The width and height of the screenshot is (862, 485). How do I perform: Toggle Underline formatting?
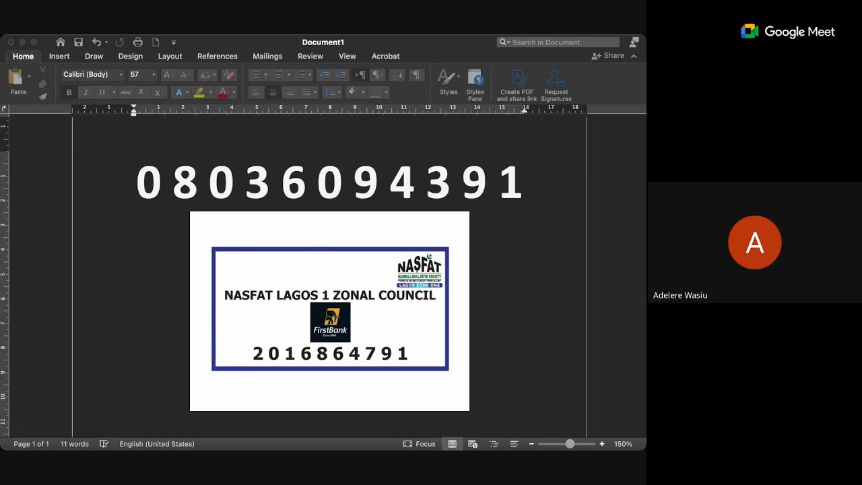(x=102, y=92)
